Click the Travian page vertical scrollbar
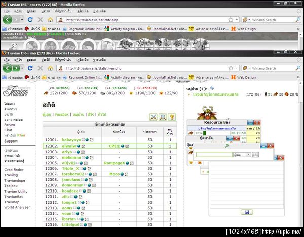The width and height of the screenshot is (304, 237). [300, 155]
